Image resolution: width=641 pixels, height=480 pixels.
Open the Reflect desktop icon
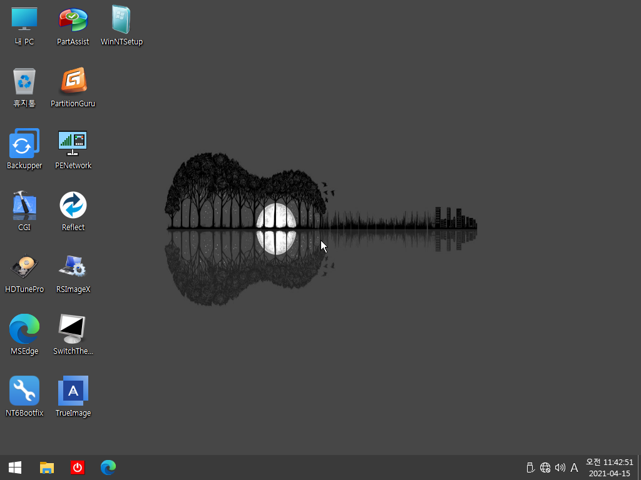pyautogui.click(x=73, y=211)
